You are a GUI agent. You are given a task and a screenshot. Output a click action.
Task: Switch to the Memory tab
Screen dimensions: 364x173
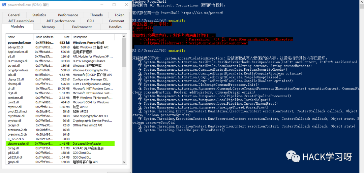click(x=48, y=27)
